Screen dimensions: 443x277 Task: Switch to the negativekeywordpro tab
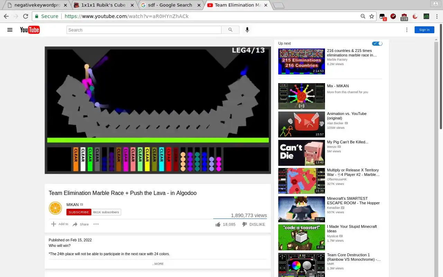pyautogui.click(x=37, y=5)
